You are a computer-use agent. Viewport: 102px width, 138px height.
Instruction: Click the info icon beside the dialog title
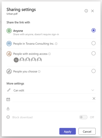tap(86, 11)
